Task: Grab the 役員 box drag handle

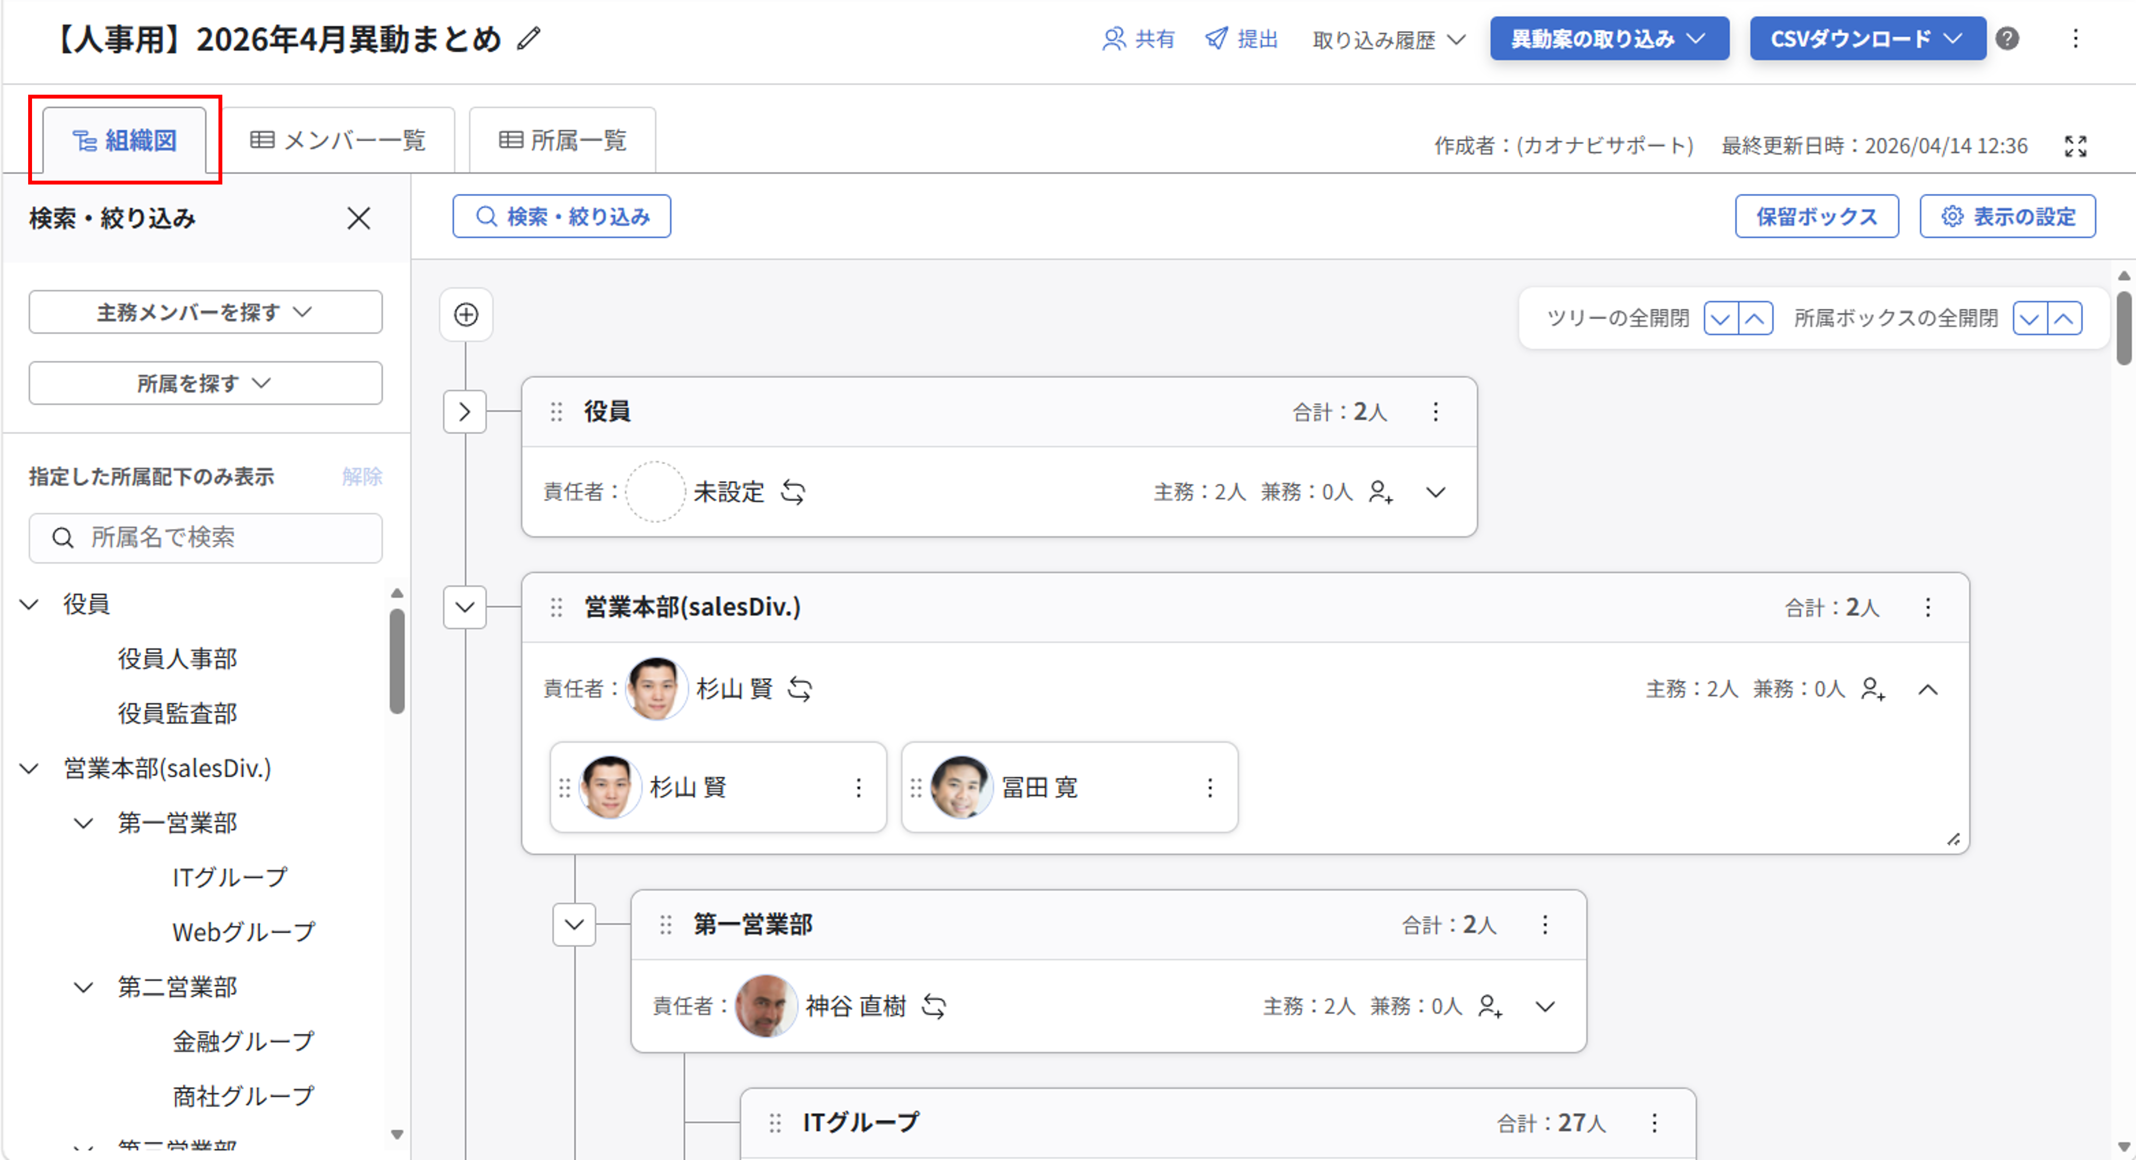Action: (556, 411)
